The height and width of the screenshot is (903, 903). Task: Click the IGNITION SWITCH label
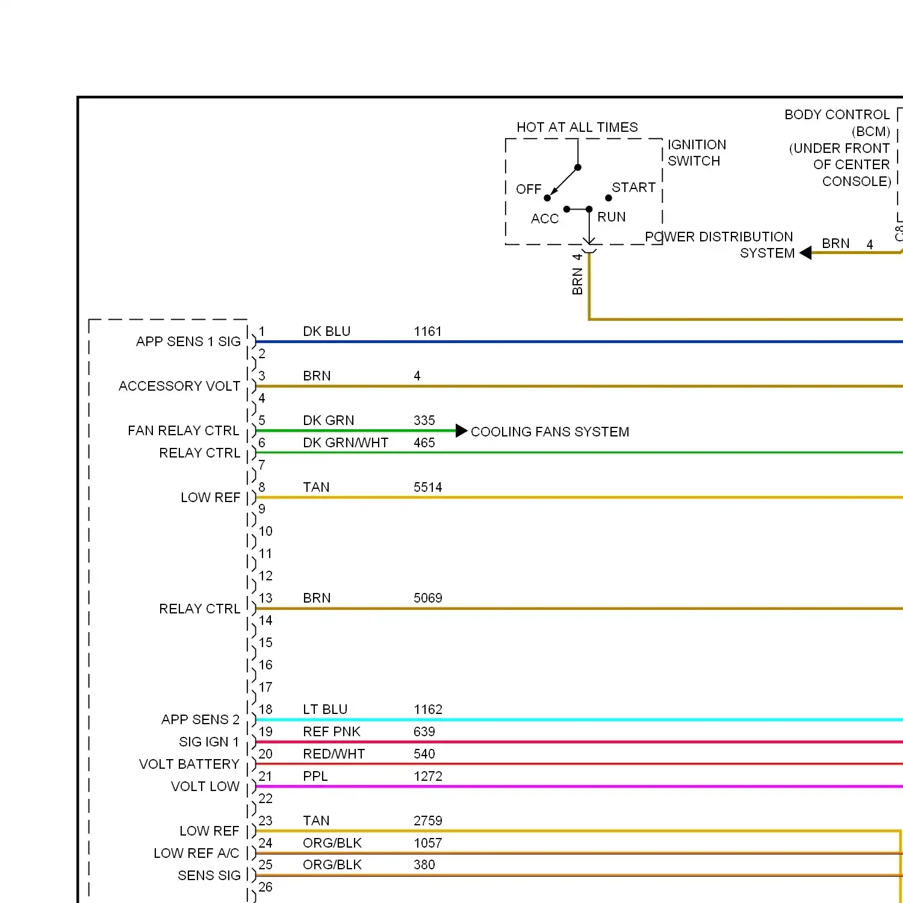point(697,153)
